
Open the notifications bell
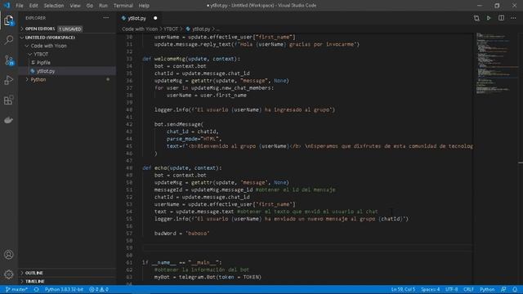515,289
